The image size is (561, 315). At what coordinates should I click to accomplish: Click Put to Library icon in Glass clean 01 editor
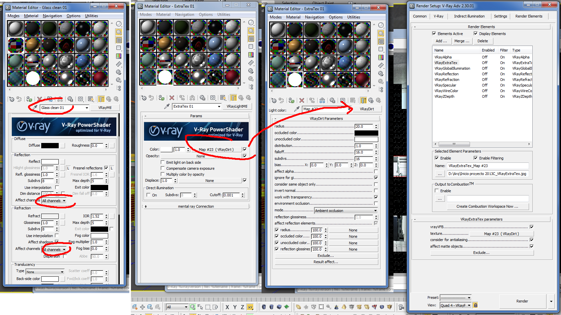pos(70,99)
